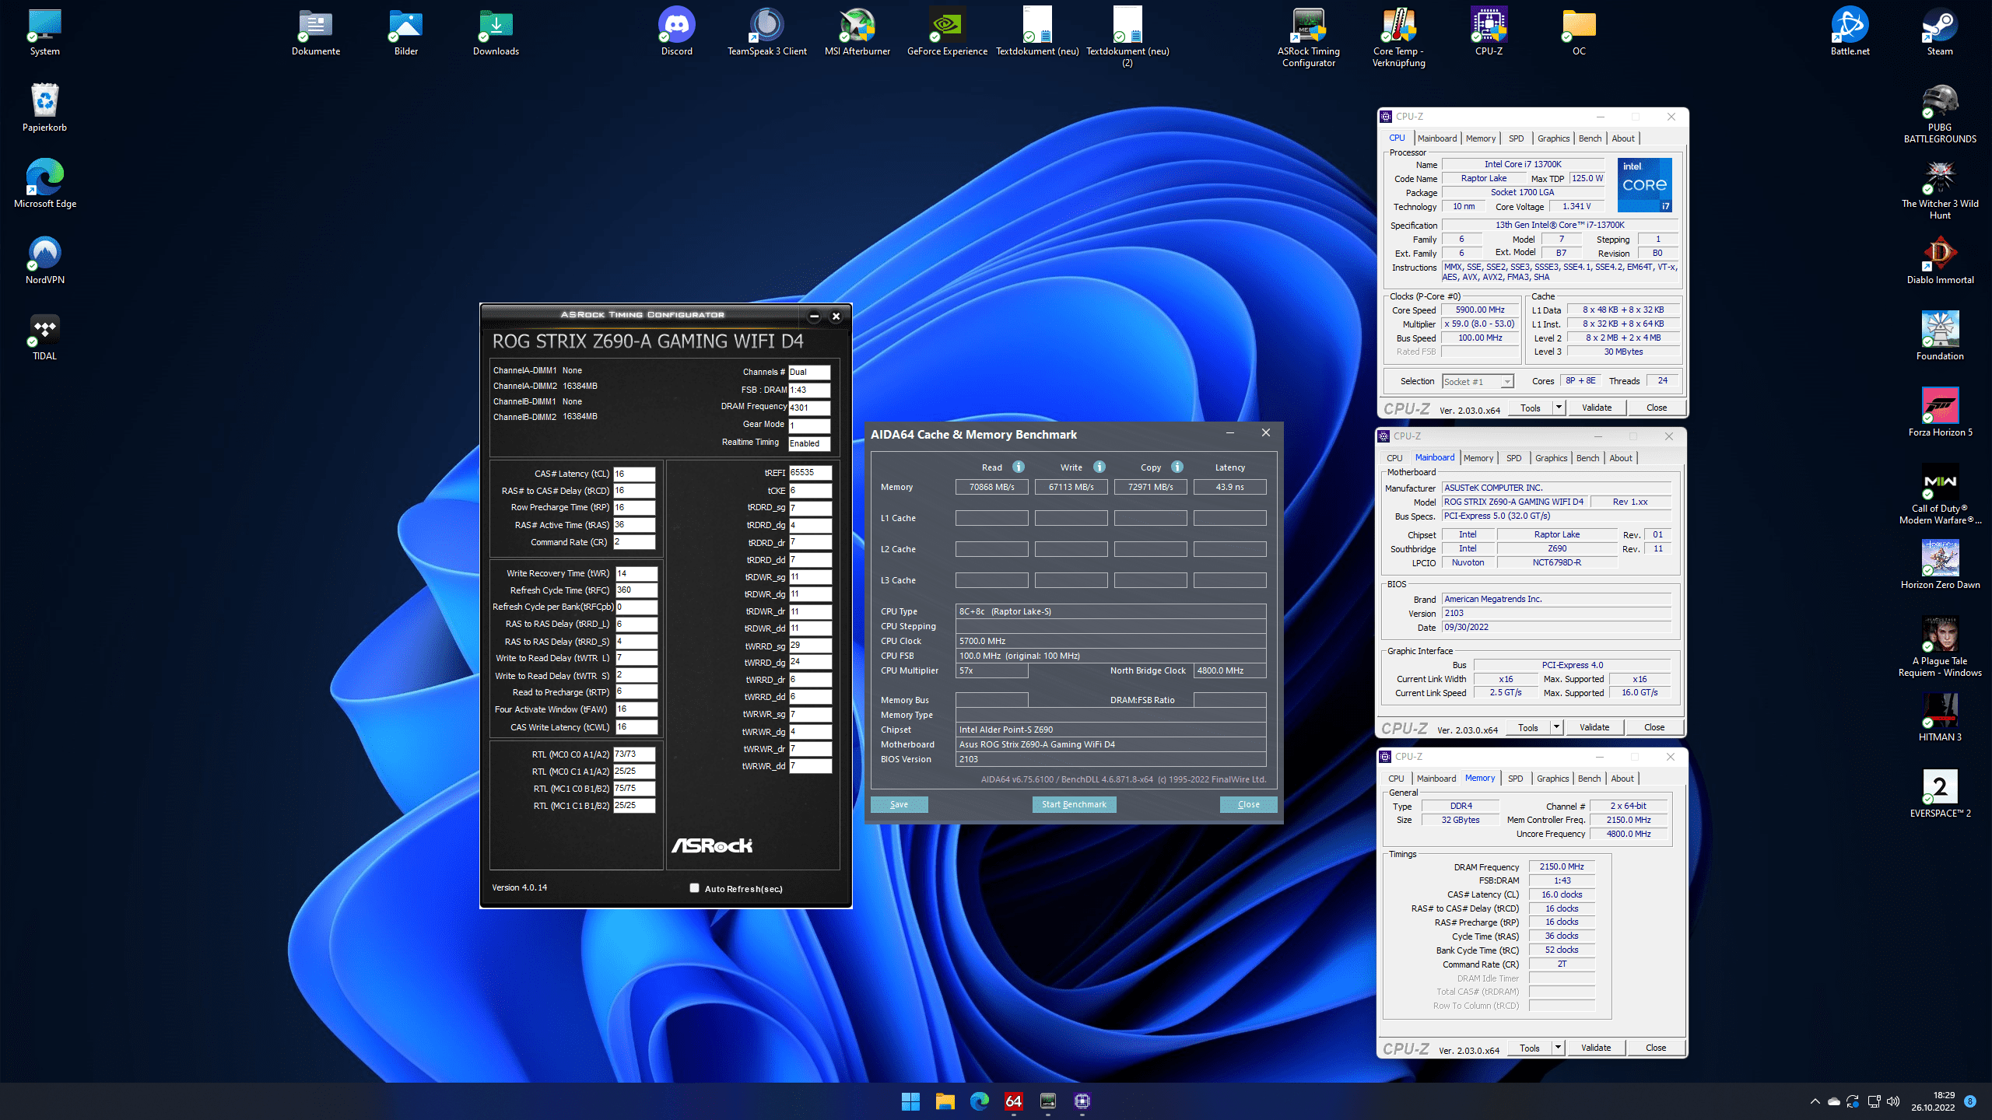Expand Tools dropdown arrow in Mainboard CPU-Z window
Image resolution: width=1992 pixels, height=1120 pixels.
pyautogui.click(x=1555, y=727)
